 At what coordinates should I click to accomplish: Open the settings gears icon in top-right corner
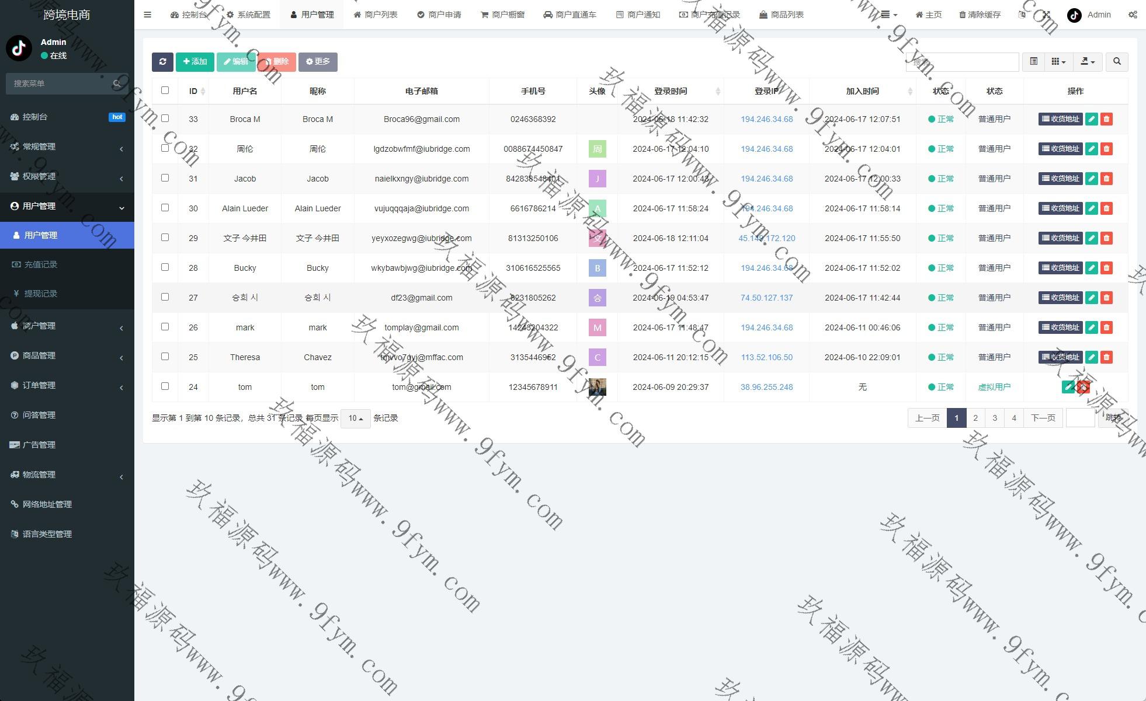(x=1133, y=15)
